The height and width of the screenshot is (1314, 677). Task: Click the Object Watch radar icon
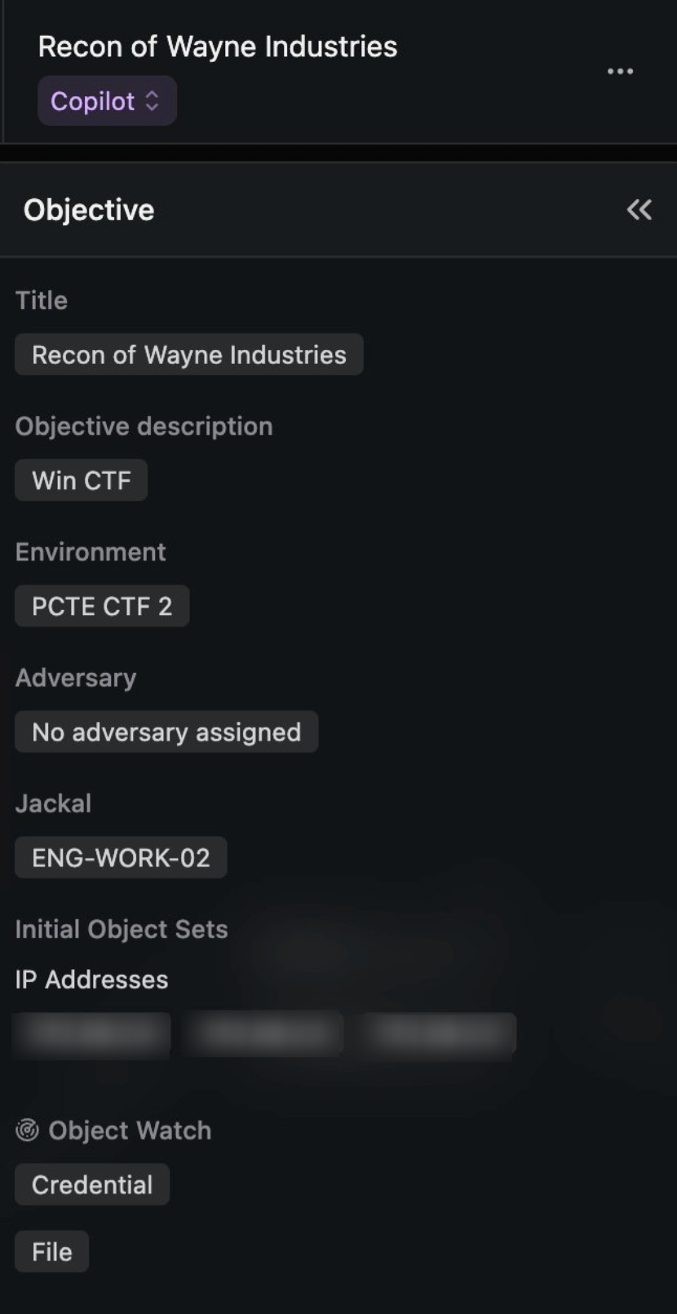[27, 1130]
